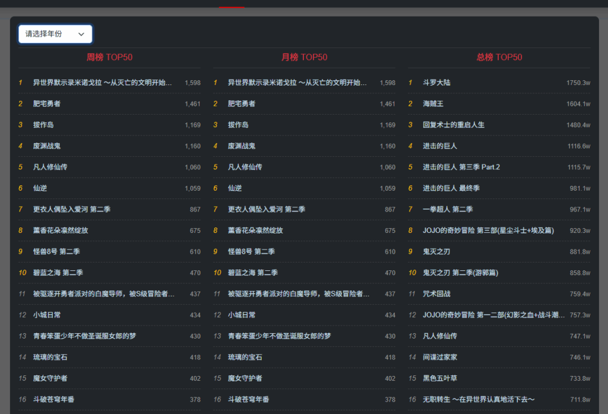The image size is (608, 414).
Task: Open 废渊战鬼 in the 月榜 list
Action: point(242,146)
